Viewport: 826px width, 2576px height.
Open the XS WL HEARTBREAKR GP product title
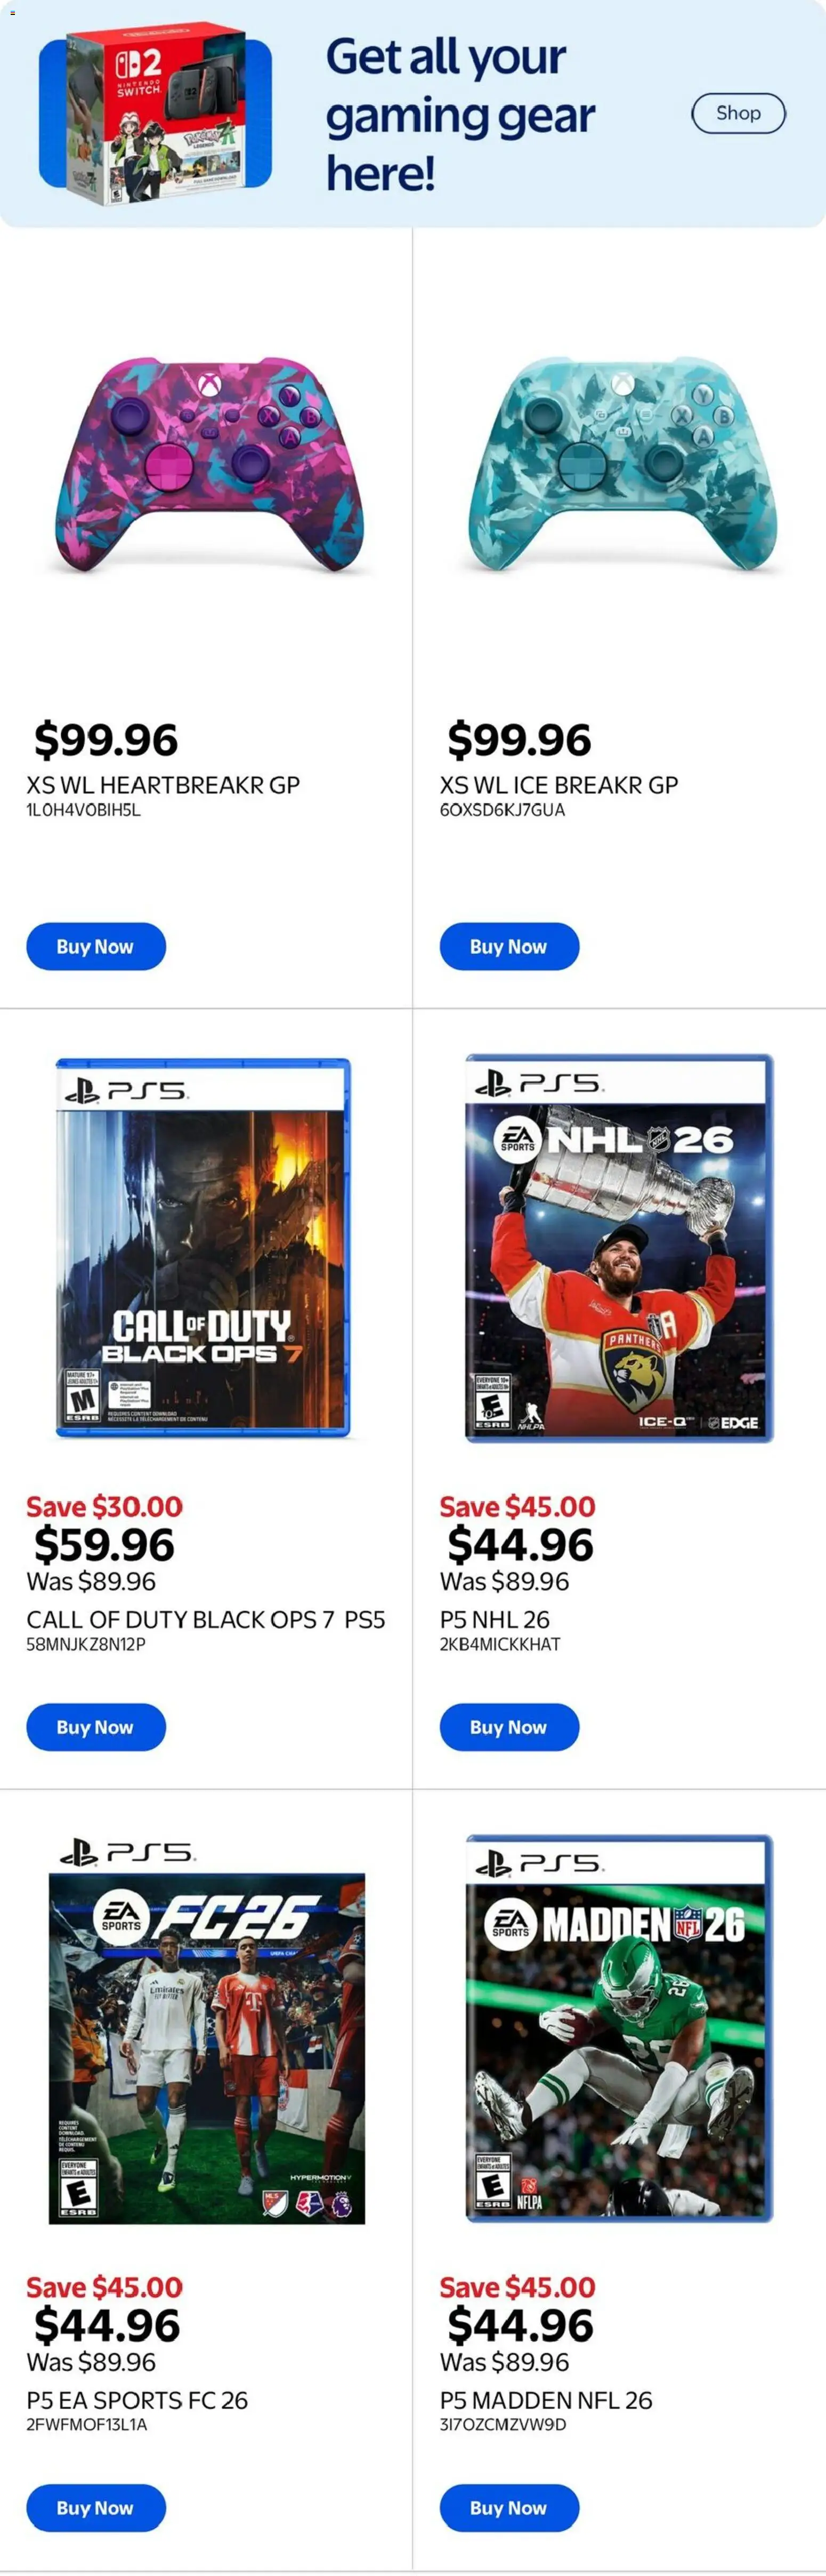click(163, 785)
